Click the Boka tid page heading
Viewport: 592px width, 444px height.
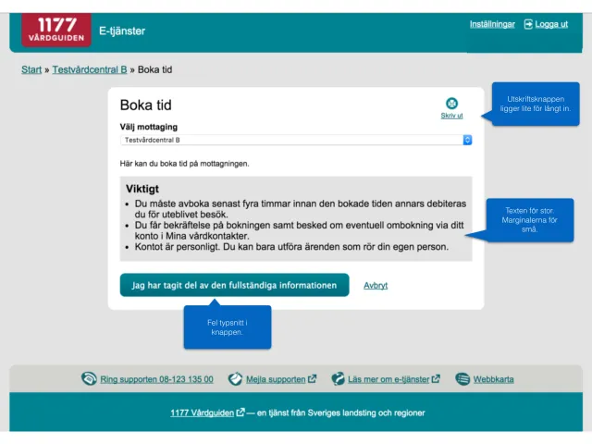[146, 105]
